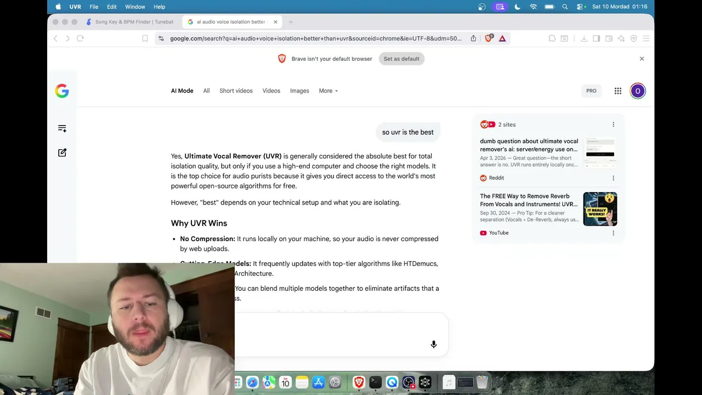
Task: Open the Google apps grid
Action: 618,91
